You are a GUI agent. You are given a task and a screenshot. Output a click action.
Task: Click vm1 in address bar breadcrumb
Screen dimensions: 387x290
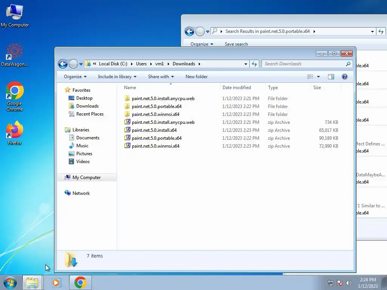(159, 64)
